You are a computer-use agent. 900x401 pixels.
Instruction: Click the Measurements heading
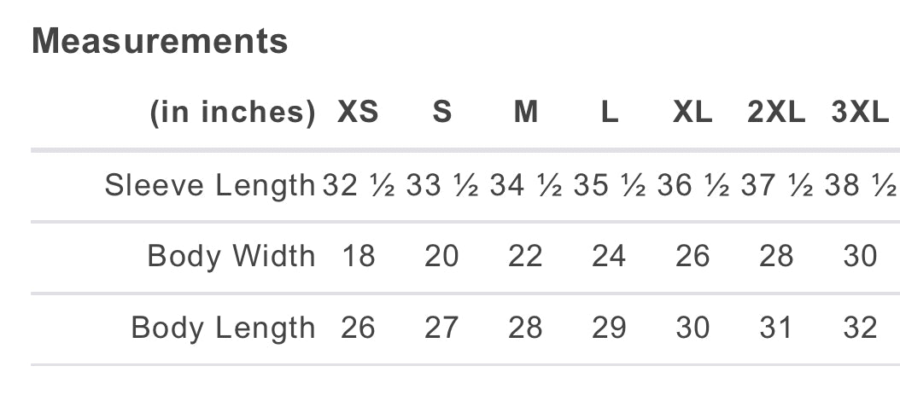click(160, 41)
